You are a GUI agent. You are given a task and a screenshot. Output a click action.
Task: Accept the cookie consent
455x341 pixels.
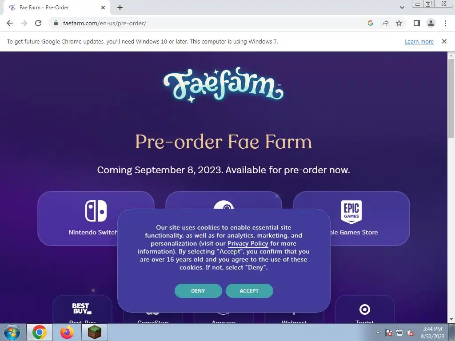249,291
